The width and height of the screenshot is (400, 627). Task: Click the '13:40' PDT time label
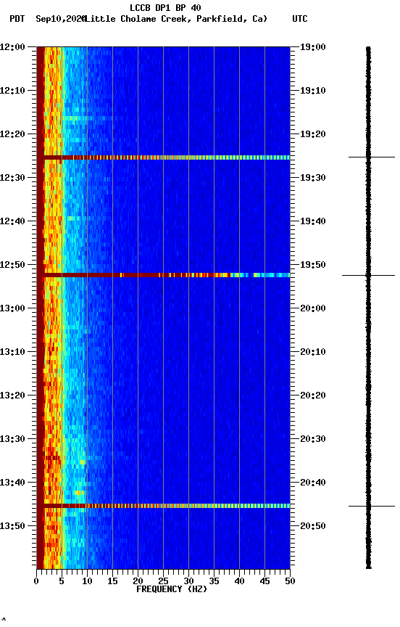[x=12, y=483]
